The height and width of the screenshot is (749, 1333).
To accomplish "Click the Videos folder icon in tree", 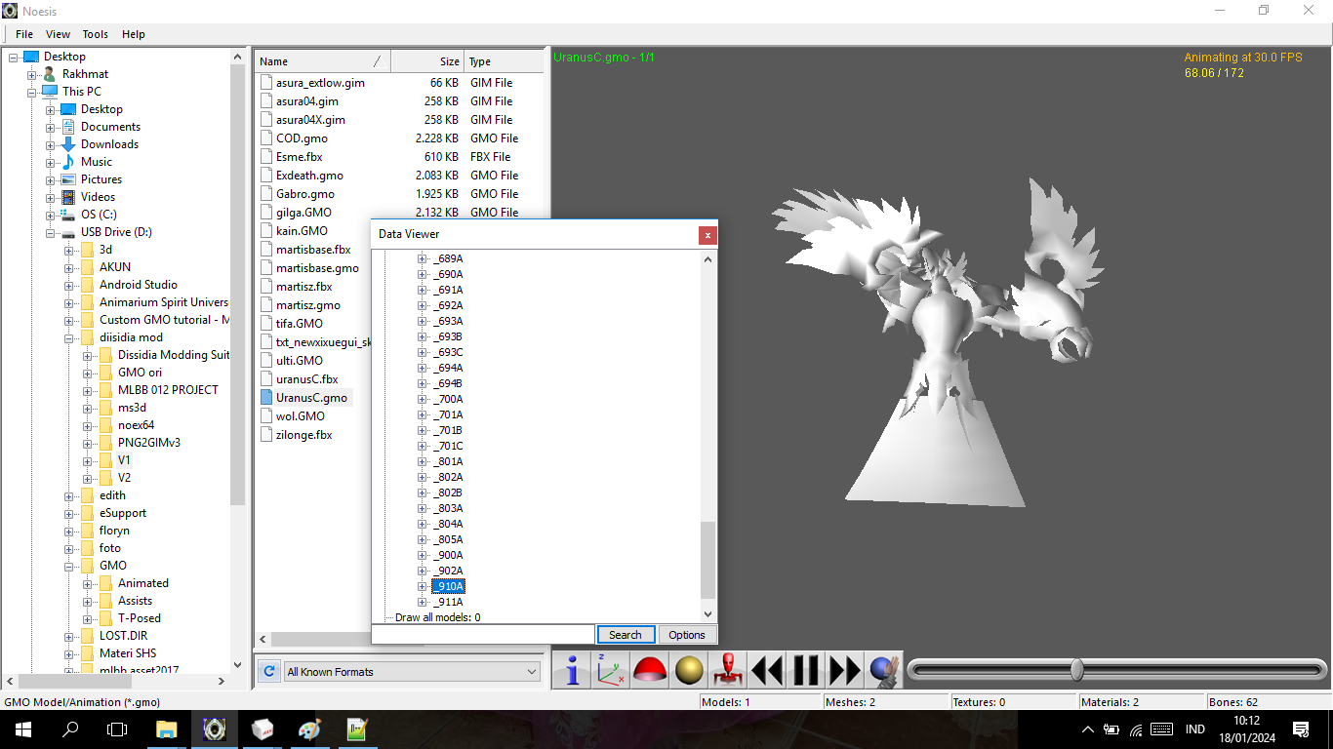I will (x=68, y=197).
